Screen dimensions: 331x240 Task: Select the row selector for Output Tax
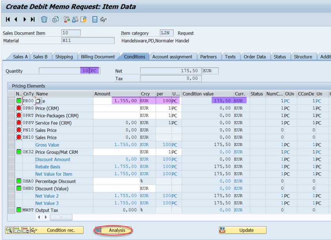[x=11, y=210]
